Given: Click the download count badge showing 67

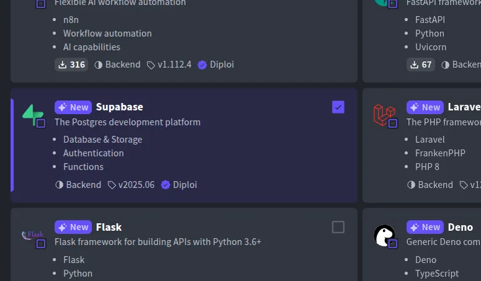Looking at the screenshot, I should point(420,65).
